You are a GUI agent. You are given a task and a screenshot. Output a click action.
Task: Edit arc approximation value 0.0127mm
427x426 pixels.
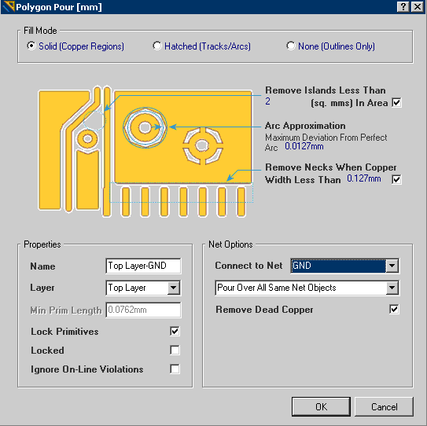pyautogui.click(x=304, y=146)
